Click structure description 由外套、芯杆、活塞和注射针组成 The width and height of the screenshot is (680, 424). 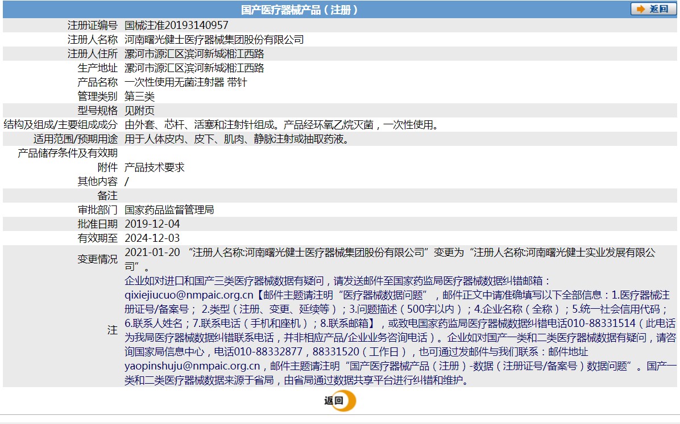coord(200,125)
